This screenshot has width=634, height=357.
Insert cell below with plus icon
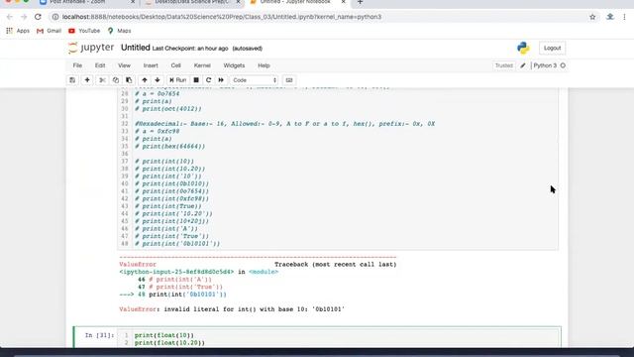[x=87, y=80]
